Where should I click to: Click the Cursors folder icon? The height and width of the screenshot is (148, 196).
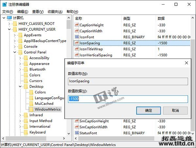pos(26,81)
